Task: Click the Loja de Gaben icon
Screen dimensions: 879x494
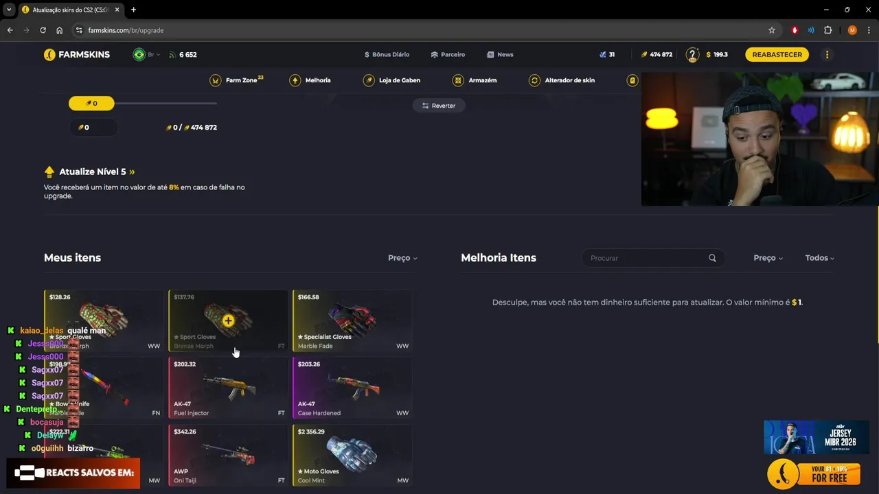Action: click(x=369, y=80)
